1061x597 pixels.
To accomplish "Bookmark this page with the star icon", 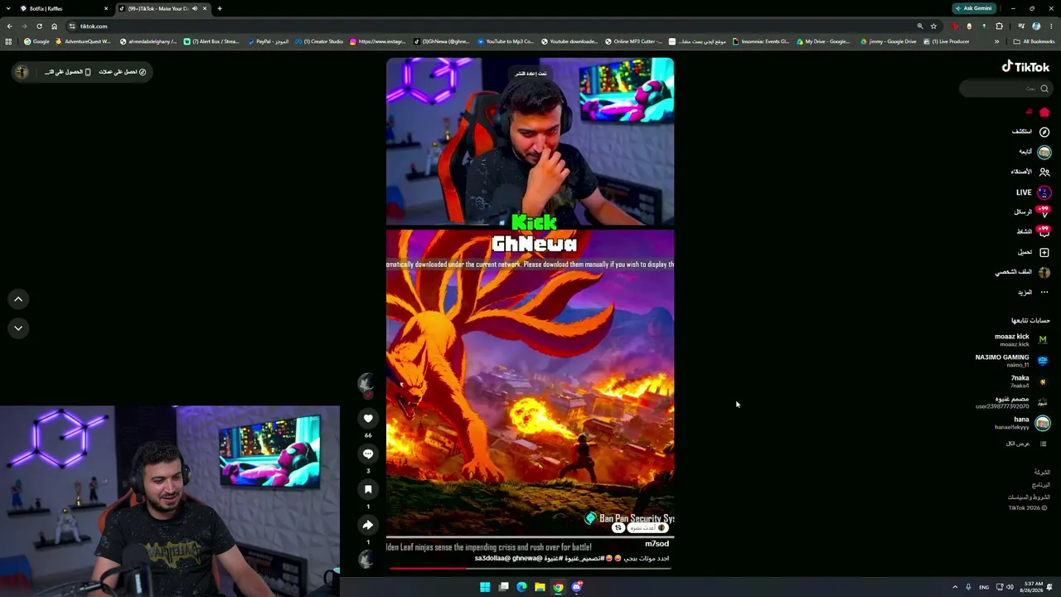I will click(x=933, y=27).
